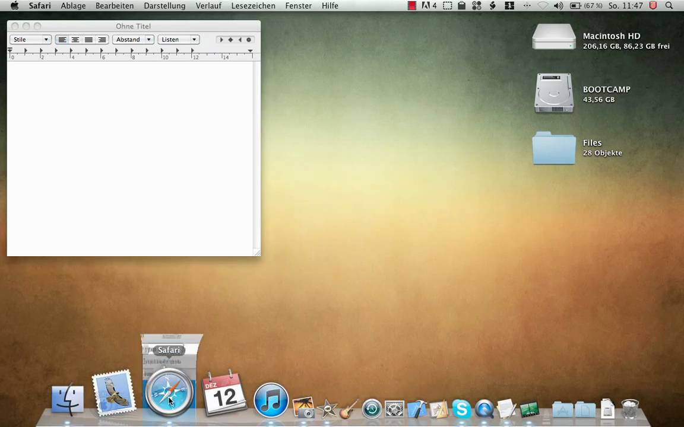Select the Macintosh HD drive icon
Screen dimensions: 684x427
click(x=553, y=37)
